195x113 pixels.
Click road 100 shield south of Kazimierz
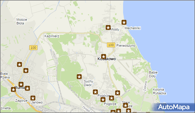point(33,48)
